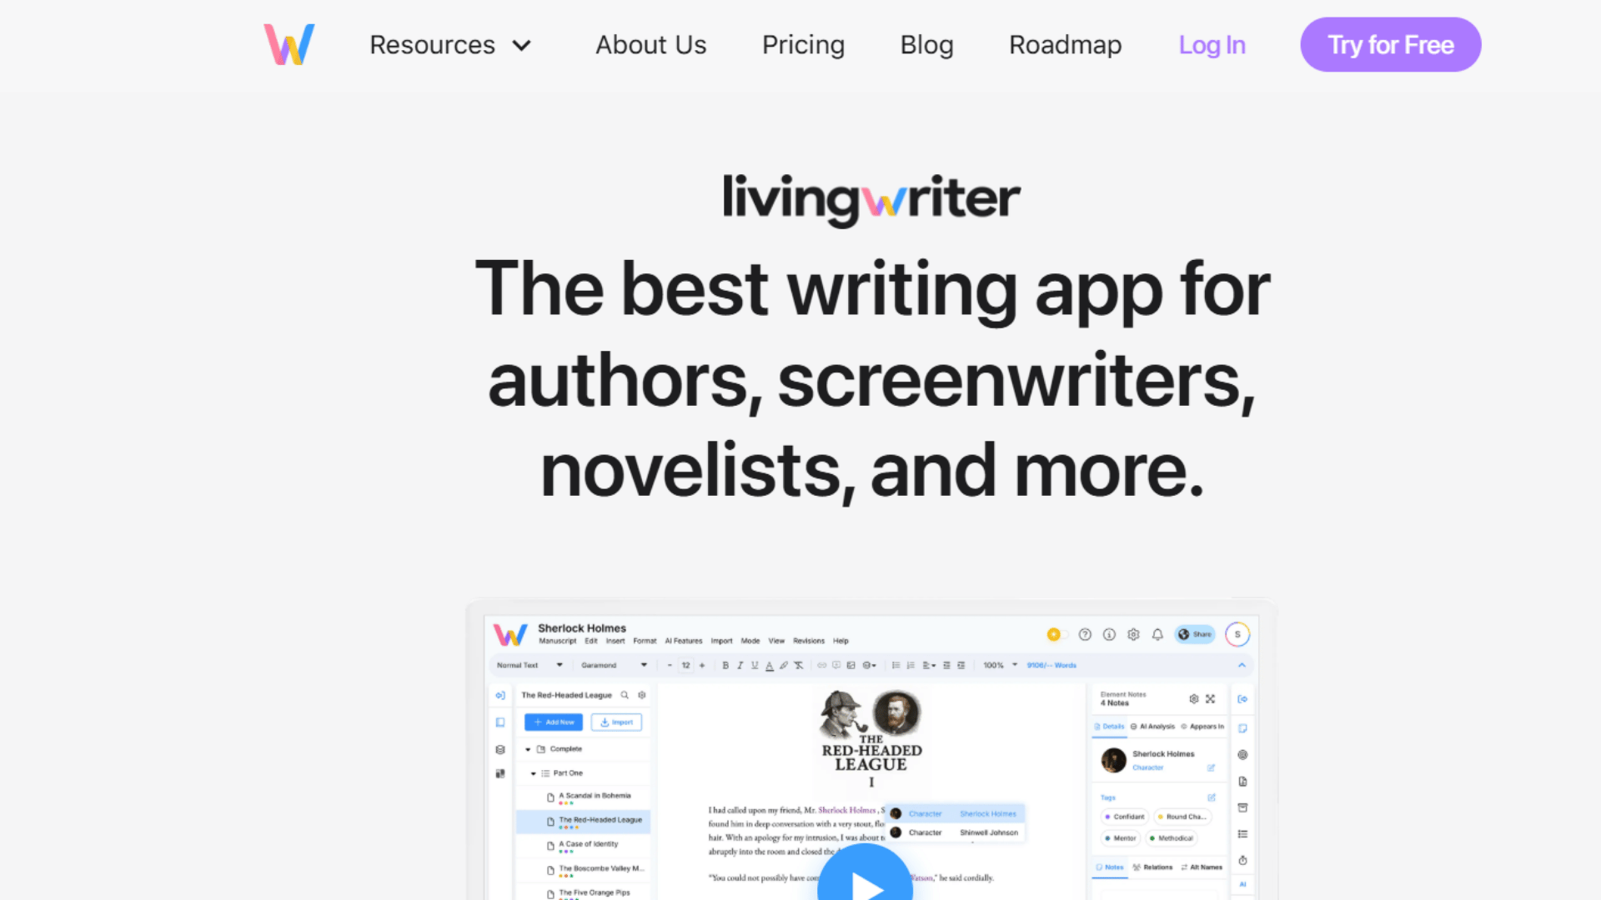Open notifications bell
This screenshot has width=1601, height=900.
(x=1157, y=634)
